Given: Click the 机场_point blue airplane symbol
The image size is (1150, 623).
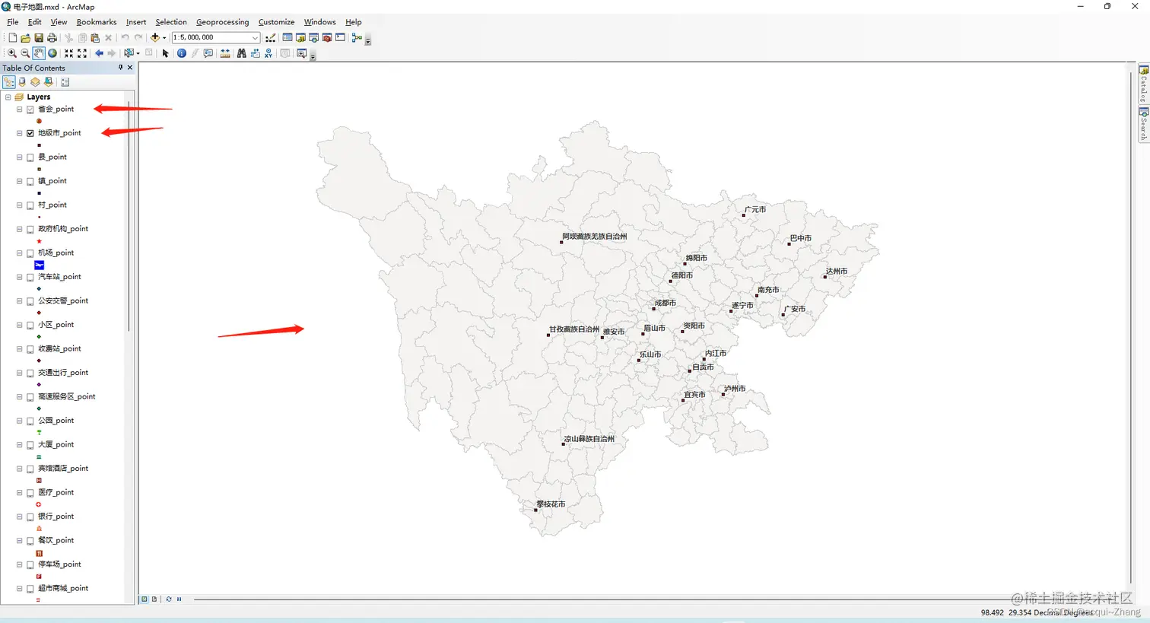Looking at the screenshot, I should 39,265.
